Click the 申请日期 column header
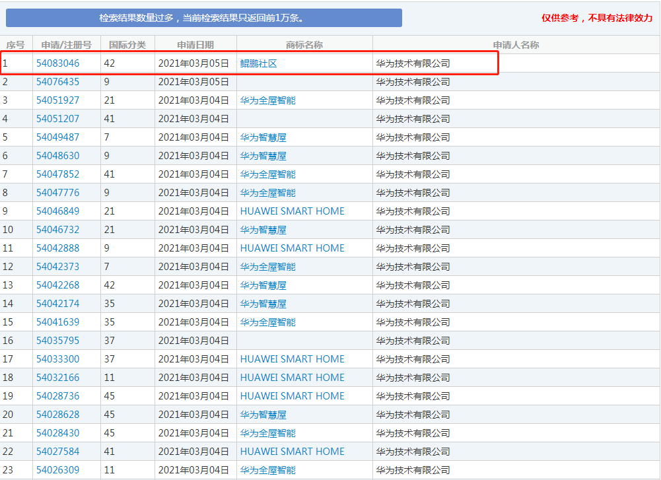The height and width of the screenshot is (480, 661). 195,45
